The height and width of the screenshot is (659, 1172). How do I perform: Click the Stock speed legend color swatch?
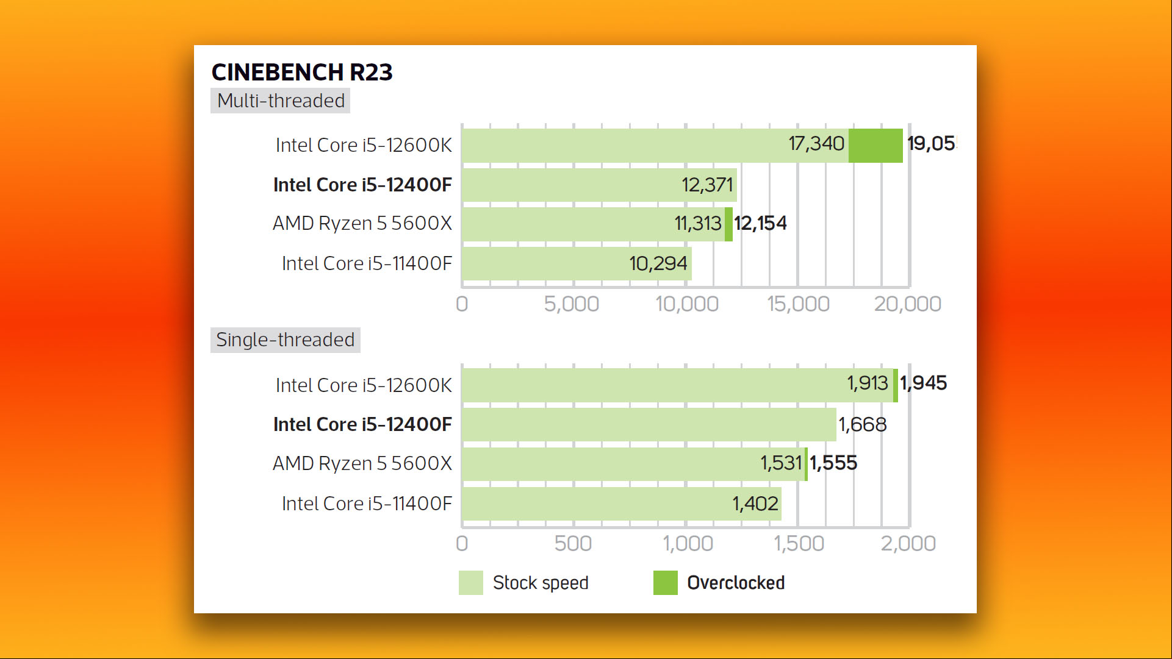pos(471,583)
